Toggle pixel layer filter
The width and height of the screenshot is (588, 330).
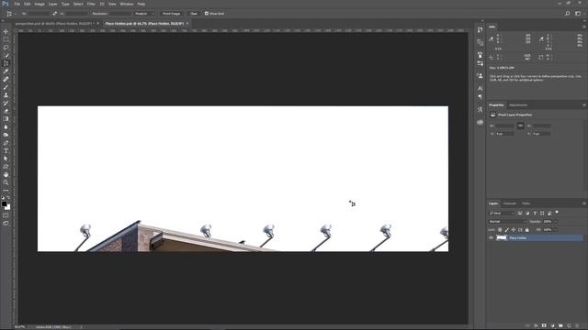tap(520, 214)
